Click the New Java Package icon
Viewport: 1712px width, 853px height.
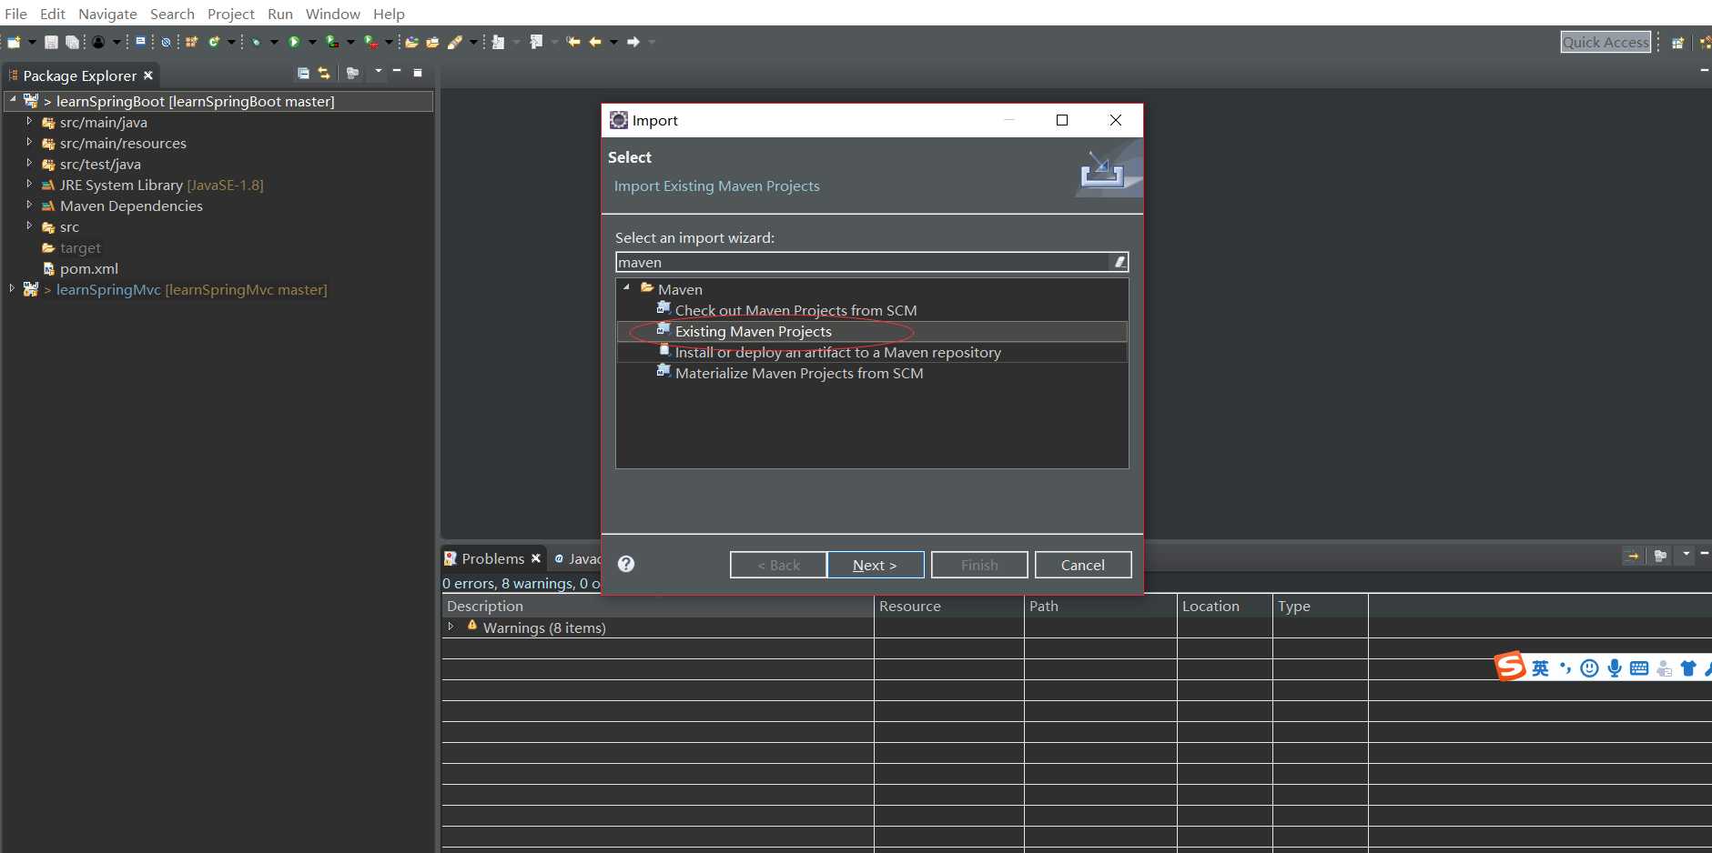[x=191, y=42]
